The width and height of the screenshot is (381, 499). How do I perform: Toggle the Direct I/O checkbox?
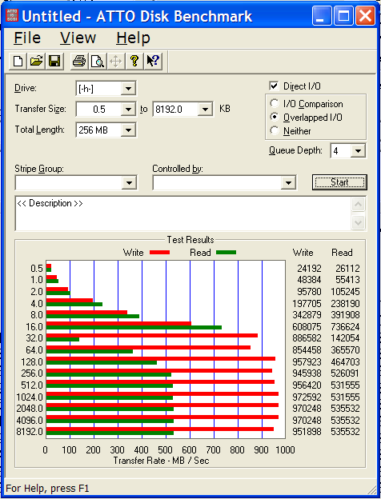[x=274, y=86]
